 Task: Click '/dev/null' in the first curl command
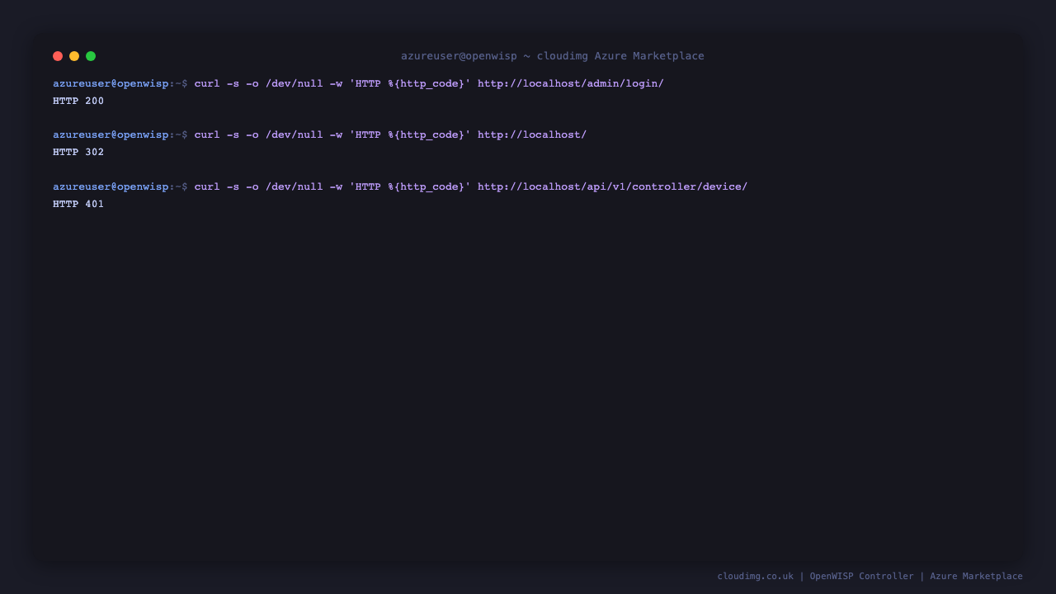[295, 83]
